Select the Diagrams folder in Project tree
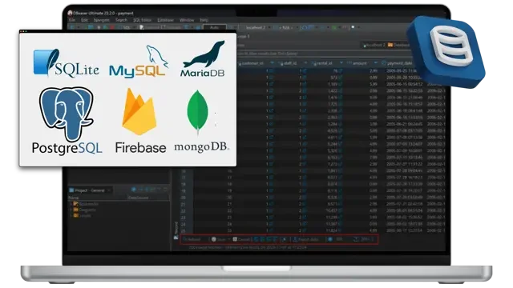Viewport: 513px width, 288px height. tap(84, 210)
